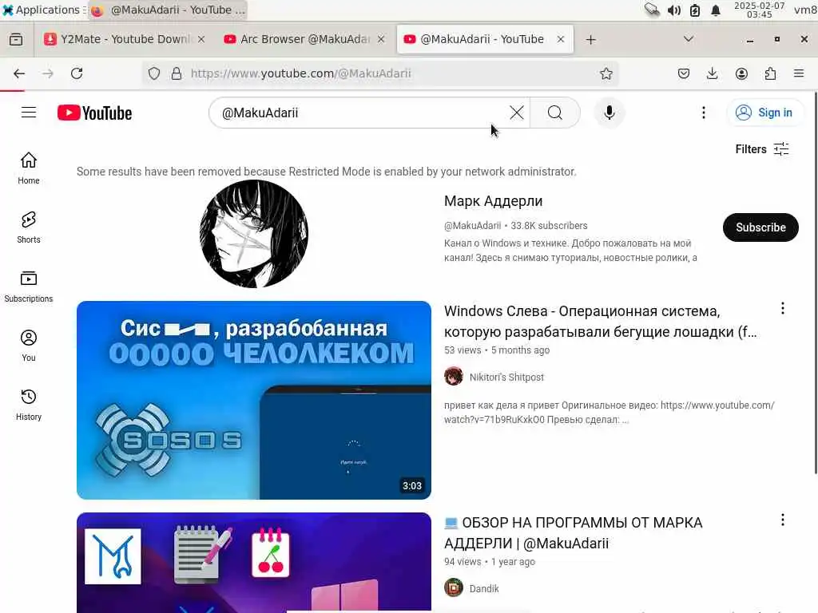Screen dimensions: 818x613
Task: Open the Firefox downloads panel
Action: pyautogui.click(x=712, y=73)
